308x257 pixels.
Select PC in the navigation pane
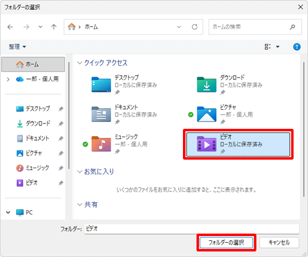coord(24,213)
